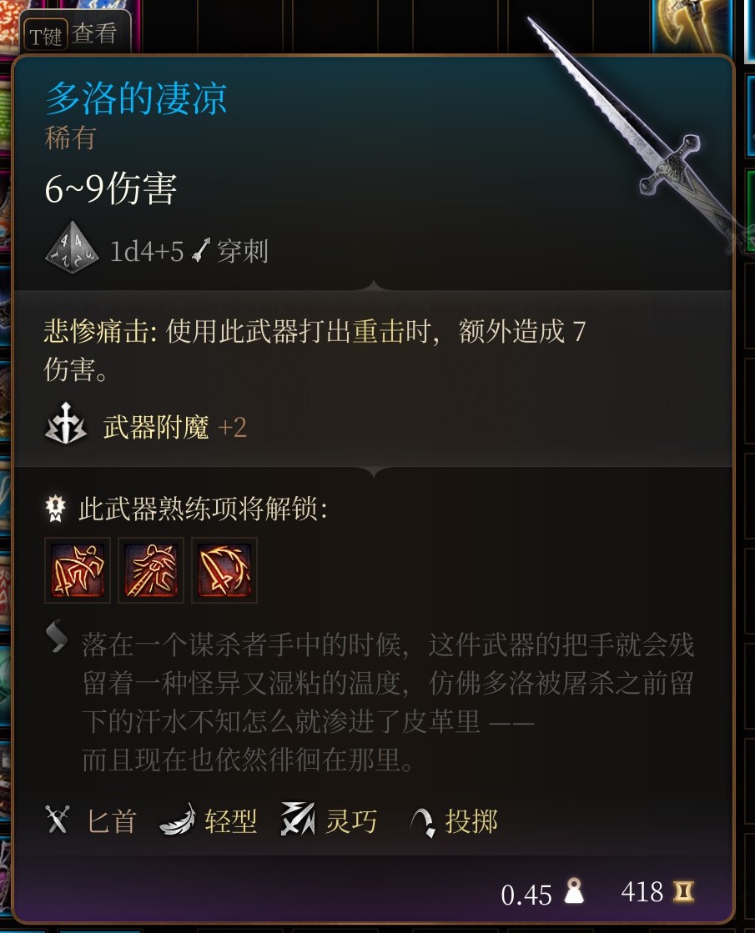Image resolution: width=755 pixels, height=933 pixels.
Task: Click the 重击 keyword in description
Action: (x=378, y=332)
